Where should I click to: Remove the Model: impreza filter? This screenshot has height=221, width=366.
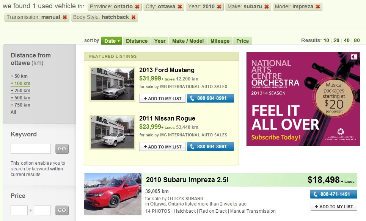click(x=318, y=7)
